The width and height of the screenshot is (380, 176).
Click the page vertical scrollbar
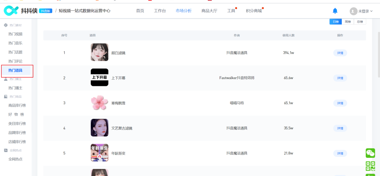tap(379, 54)
